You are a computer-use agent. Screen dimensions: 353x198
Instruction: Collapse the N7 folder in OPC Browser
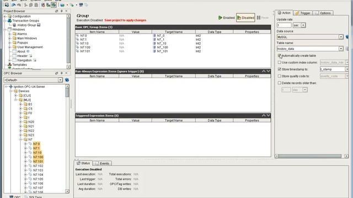(21, 139)
